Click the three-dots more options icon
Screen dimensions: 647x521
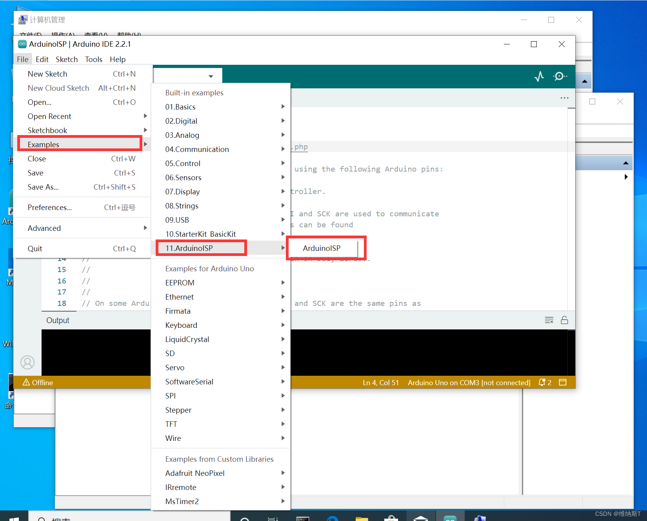[x=564, y=98]
